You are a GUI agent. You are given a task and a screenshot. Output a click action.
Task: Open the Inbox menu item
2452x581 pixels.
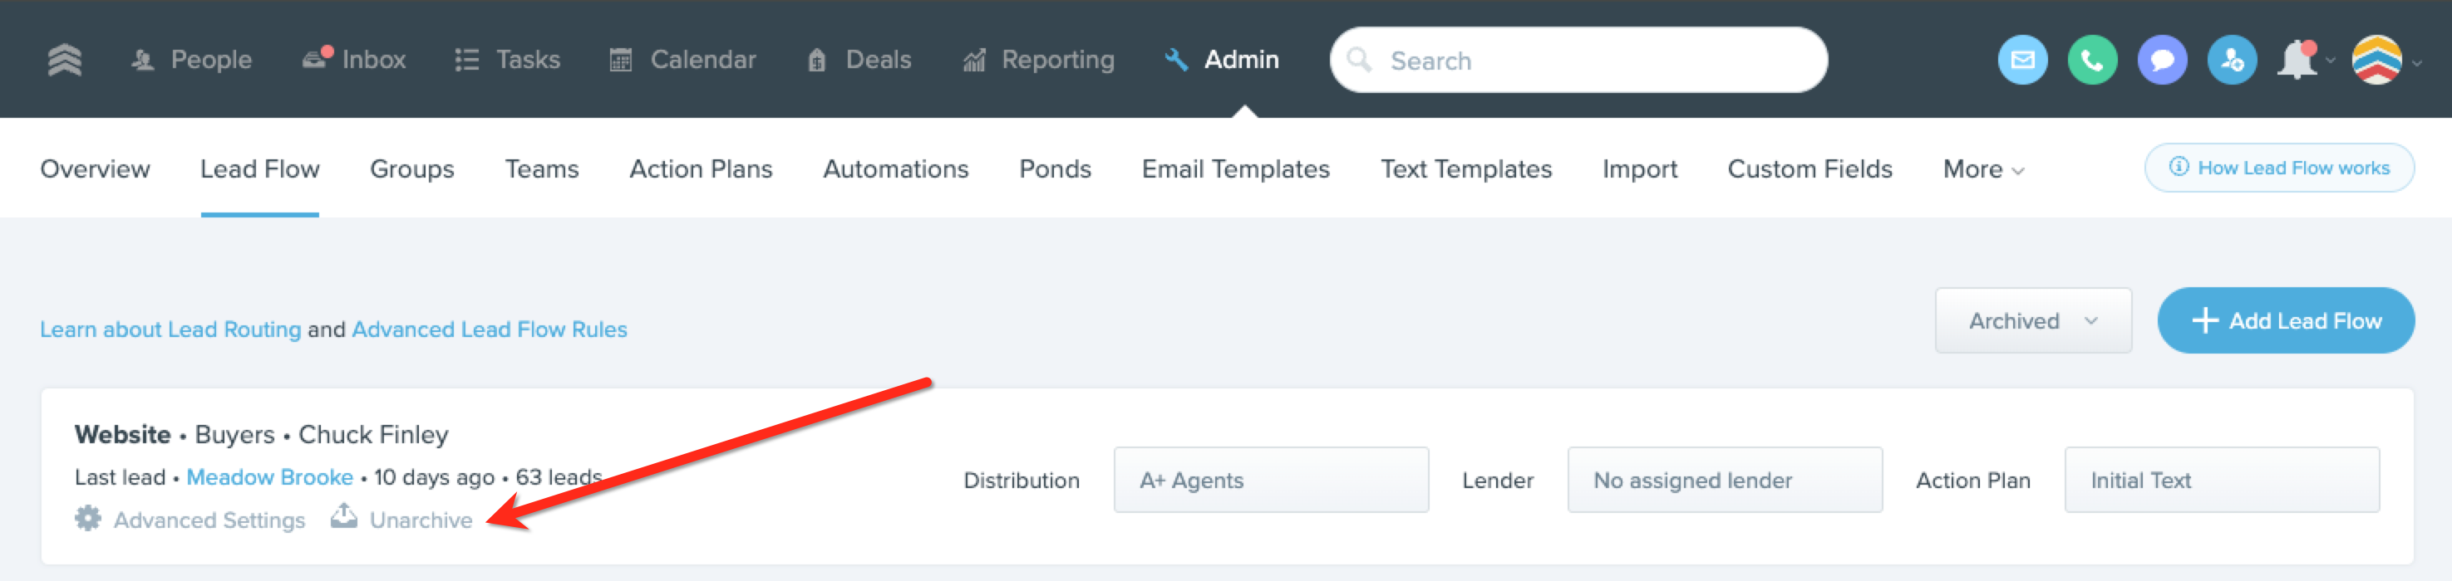(354, 60)
